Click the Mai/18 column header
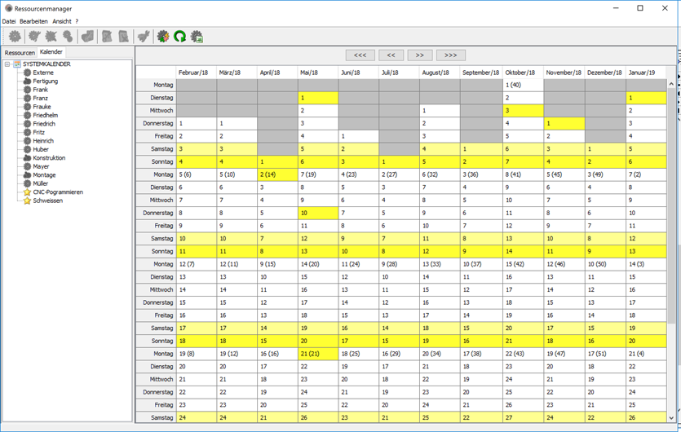 318,73
